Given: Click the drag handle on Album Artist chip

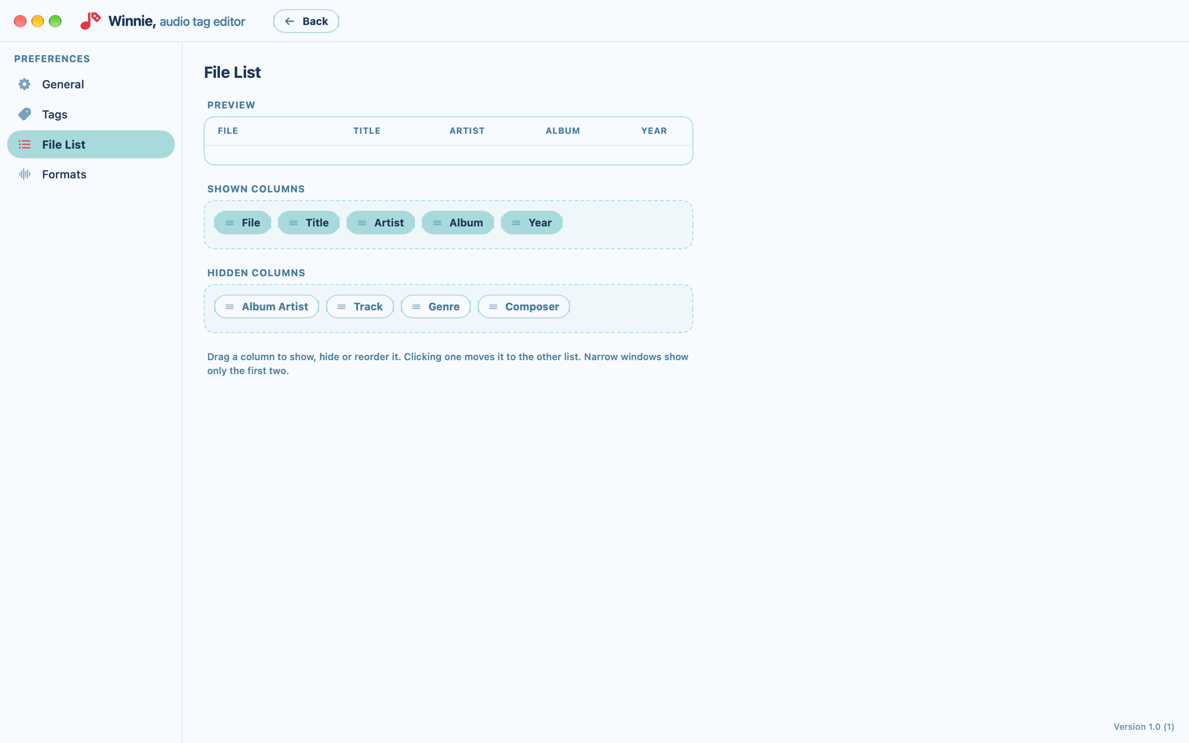Looking at the screenshot, I should (229, 307).
